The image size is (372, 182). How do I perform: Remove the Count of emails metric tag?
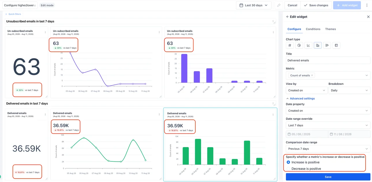(312, 75)
